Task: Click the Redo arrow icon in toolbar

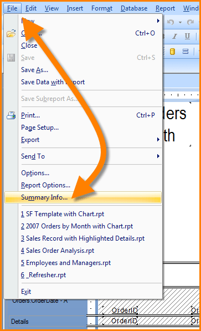Action: coord(190,22)
